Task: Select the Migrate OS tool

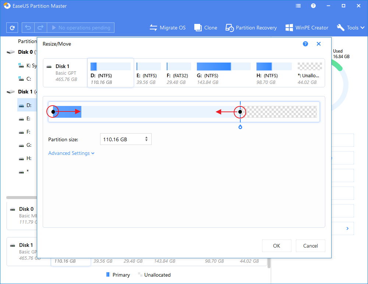Action: (x=167, y=28)
